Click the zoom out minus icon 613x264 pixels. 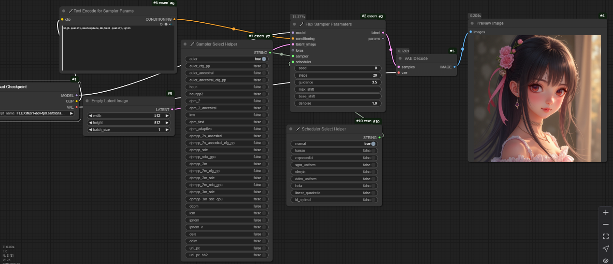(606, 224)
